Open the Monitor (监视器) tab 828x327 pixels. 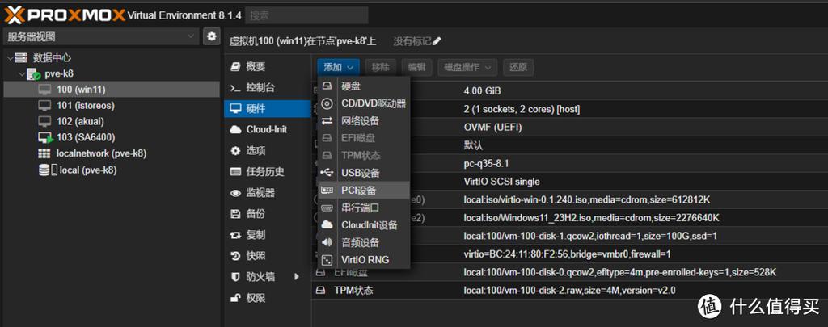click(267, 192)
